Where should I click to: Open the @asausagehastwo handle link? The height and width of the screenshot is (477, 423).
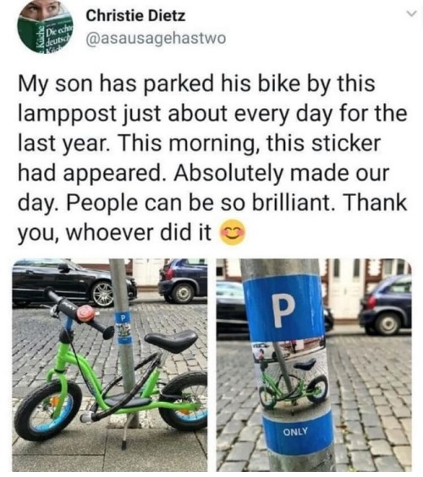click(156, 39)
